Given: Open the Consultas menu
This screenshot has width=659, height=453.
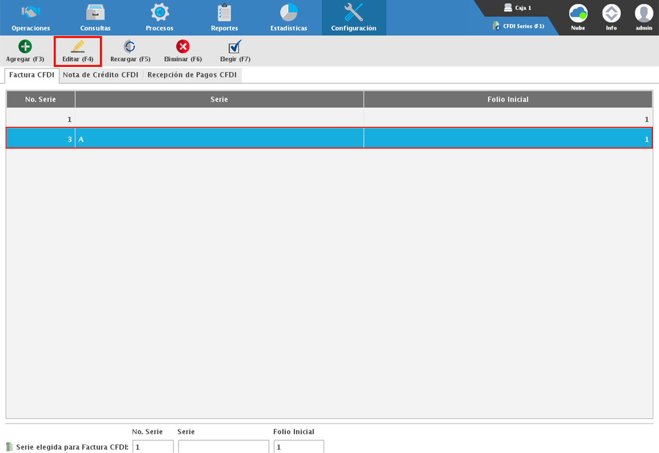Looking at the screenshot, I should tap(95, 18).
